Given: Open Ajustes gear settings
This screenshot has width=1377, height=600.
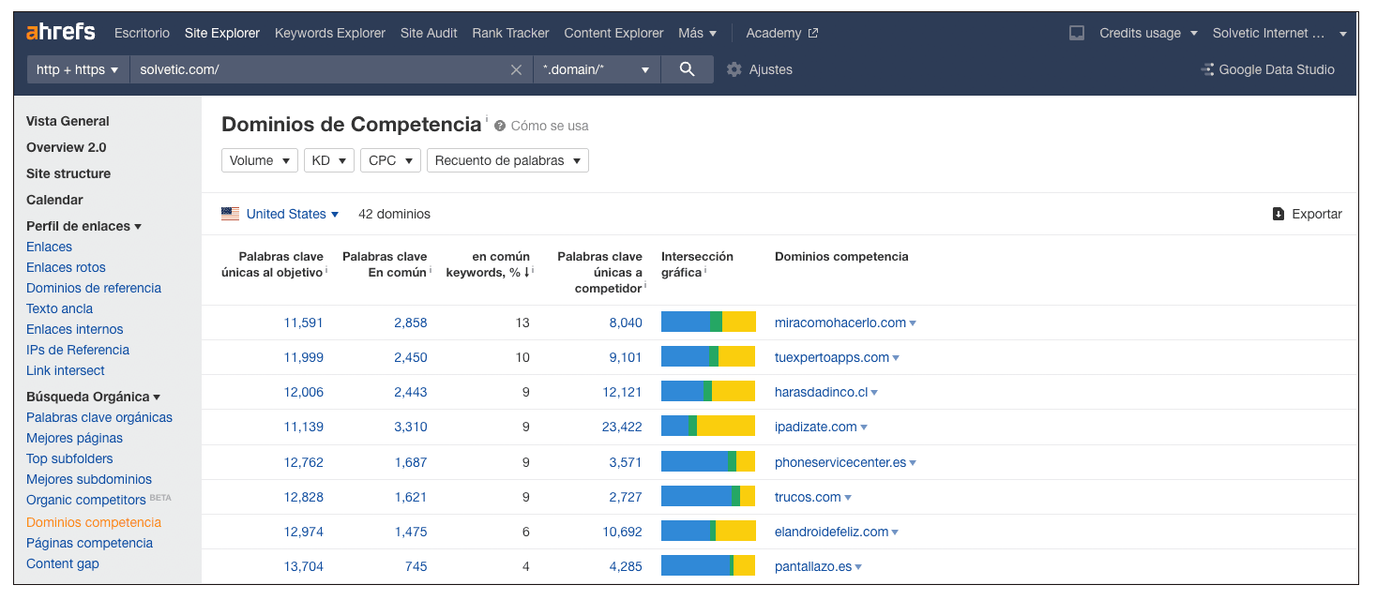Looking at the screenshot, I should [x=734, y=69].
